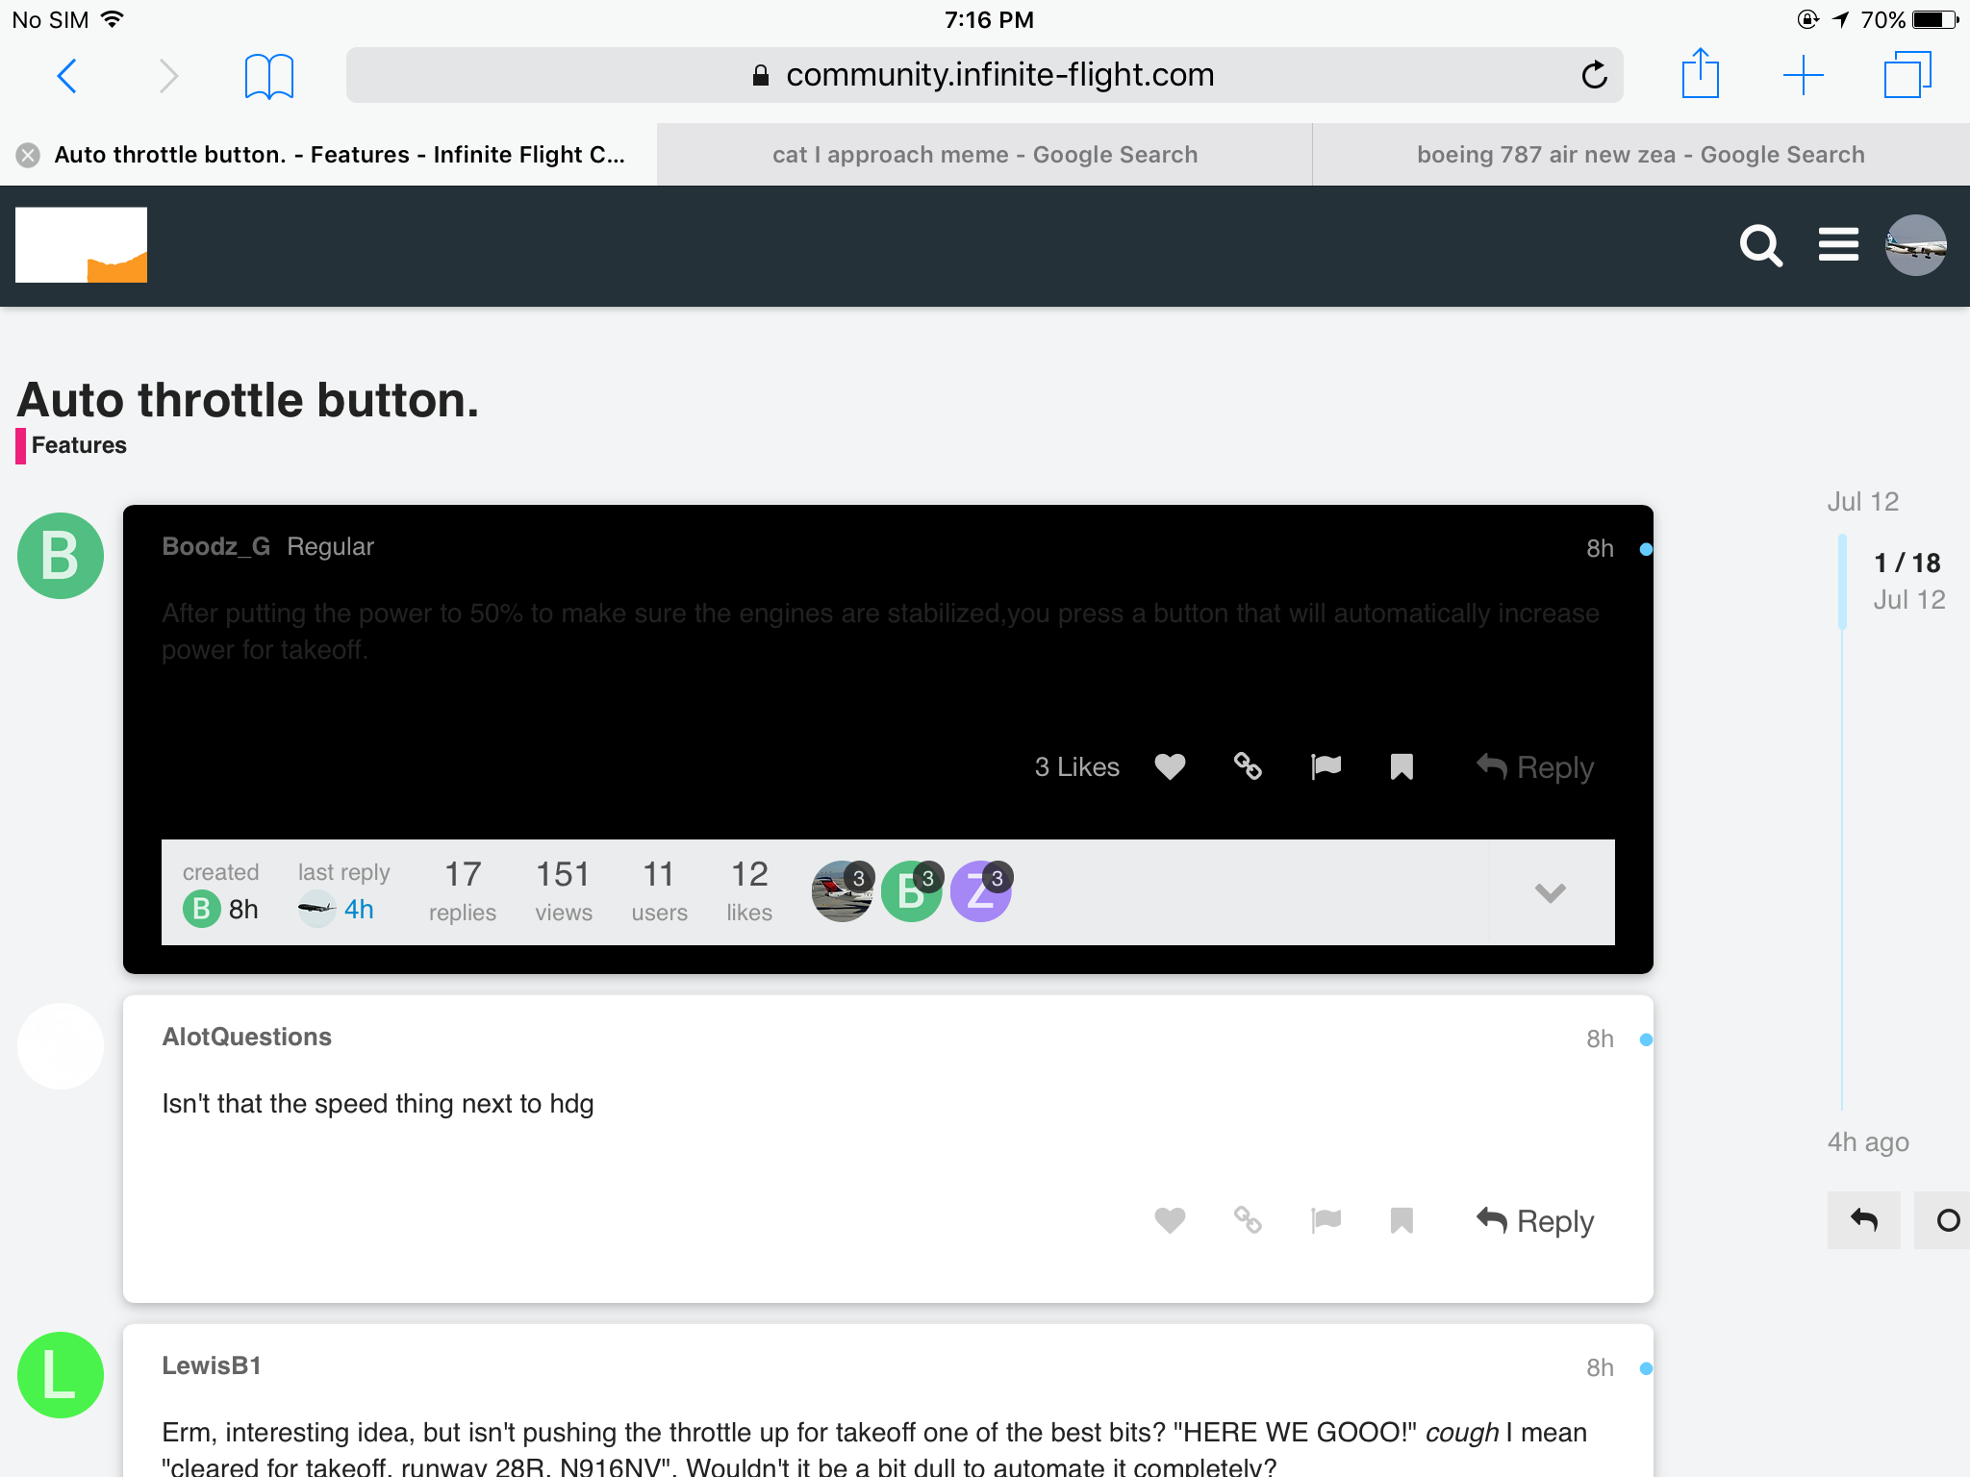The image size is (1970, 1477).
Task: Reload page with the refresh icon
Action: (x=1594, y=75)
